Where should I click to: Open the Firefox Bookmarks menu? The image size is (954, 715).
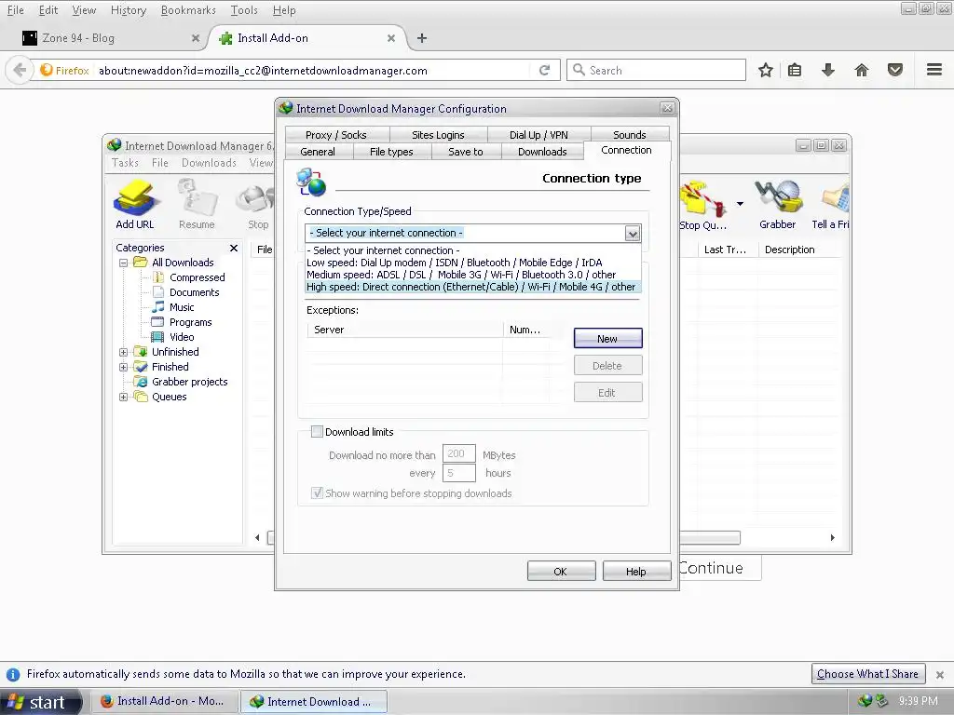[188, 10]
